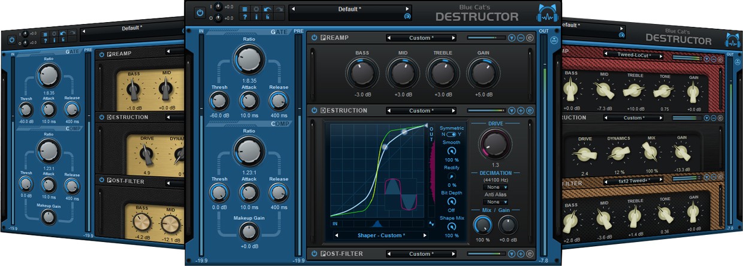
Task: Click the undo arrow in center toolbar
Action: [x=267, y=8]
